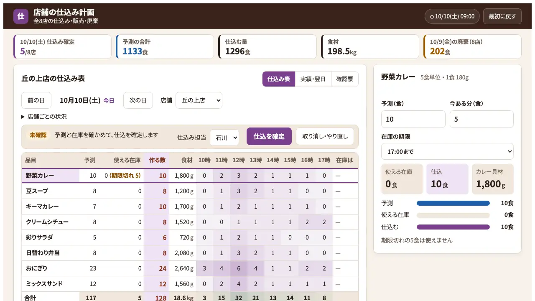Click the 今日 label beside the date

pyautogui.click(x=109, y=101)
